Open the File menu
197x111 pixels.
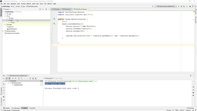coord(2,4)
